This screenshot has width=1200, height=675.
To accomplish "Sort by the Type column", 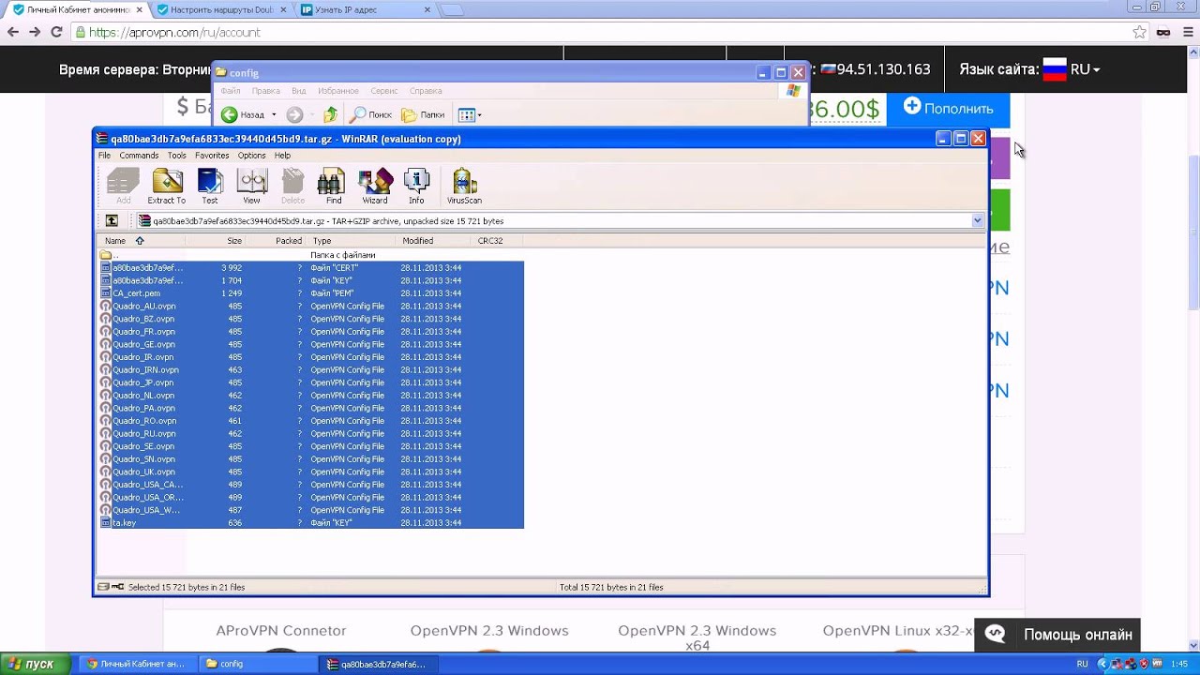I will coord(352,241).
